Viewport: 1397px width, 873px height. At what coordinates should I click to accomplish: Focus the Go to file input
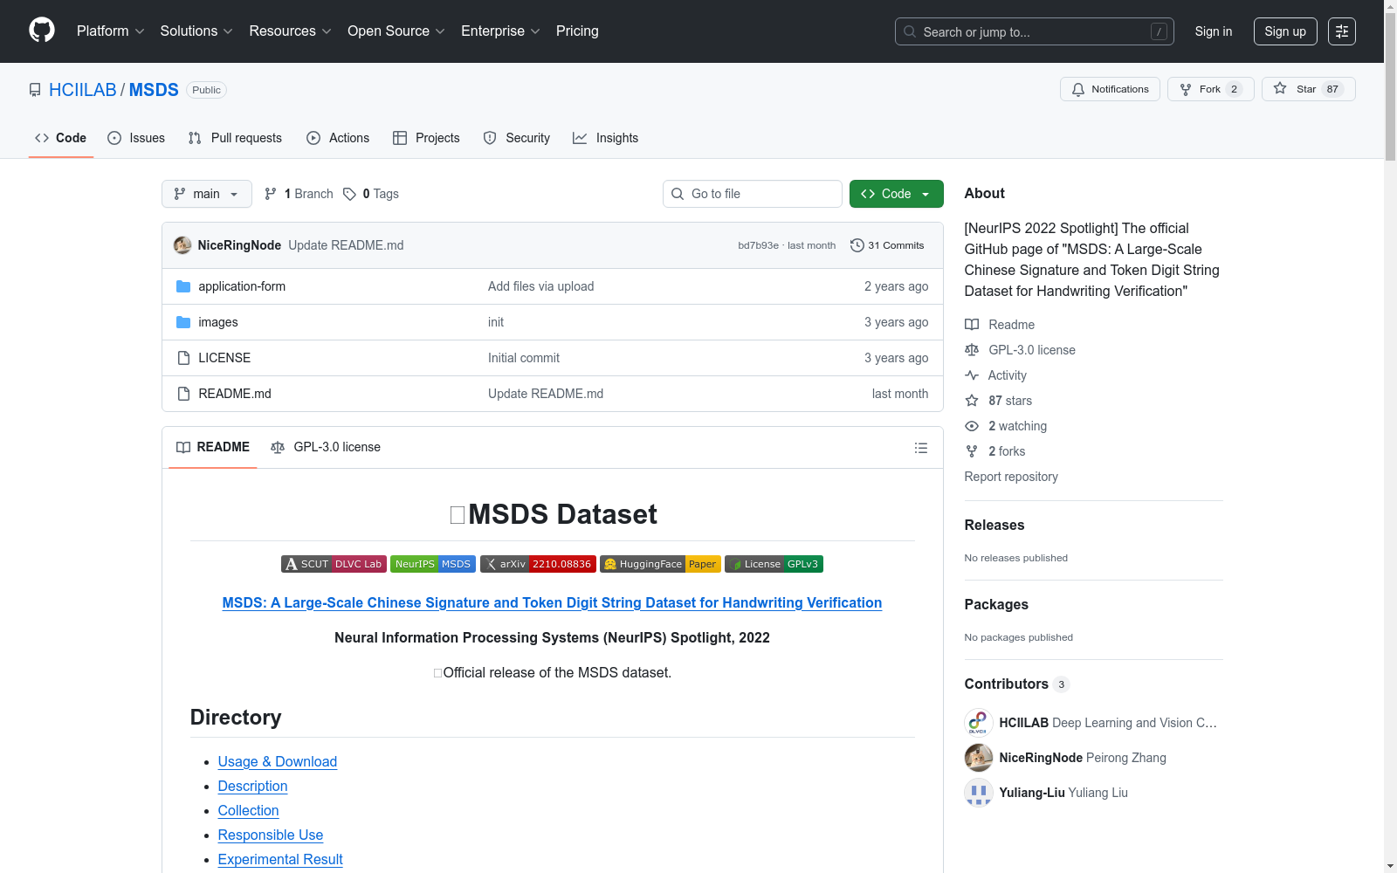point(753,194)
